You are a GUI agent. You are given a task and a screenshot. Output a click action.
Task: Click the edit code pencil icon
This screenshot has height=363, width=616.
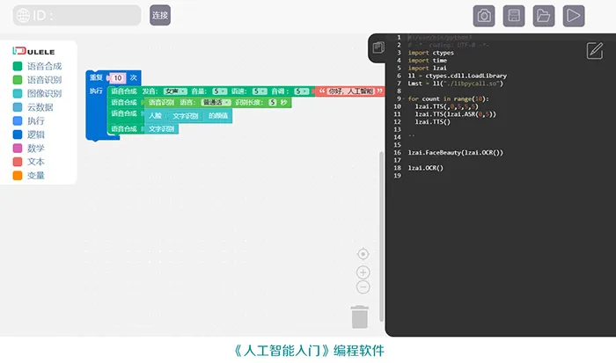tap(594, 49)
